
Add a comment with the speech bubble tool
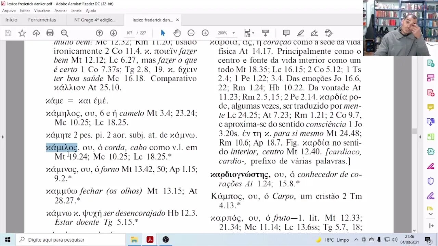[x=286, y=33]
